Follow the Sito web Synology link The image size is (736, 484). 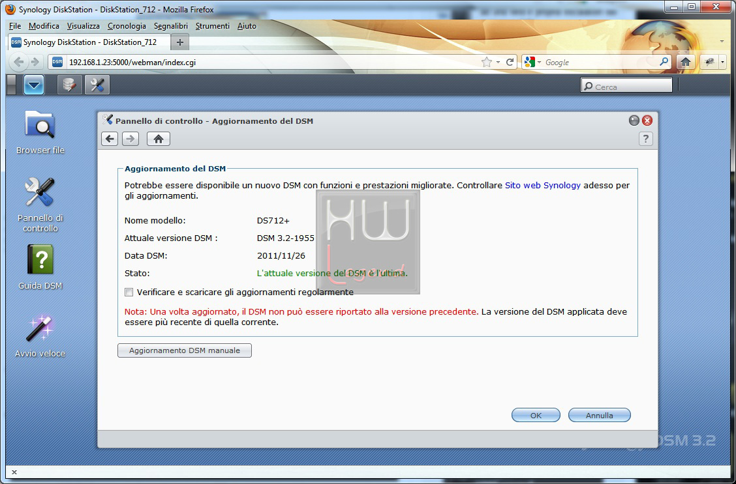tap(543, 185)
